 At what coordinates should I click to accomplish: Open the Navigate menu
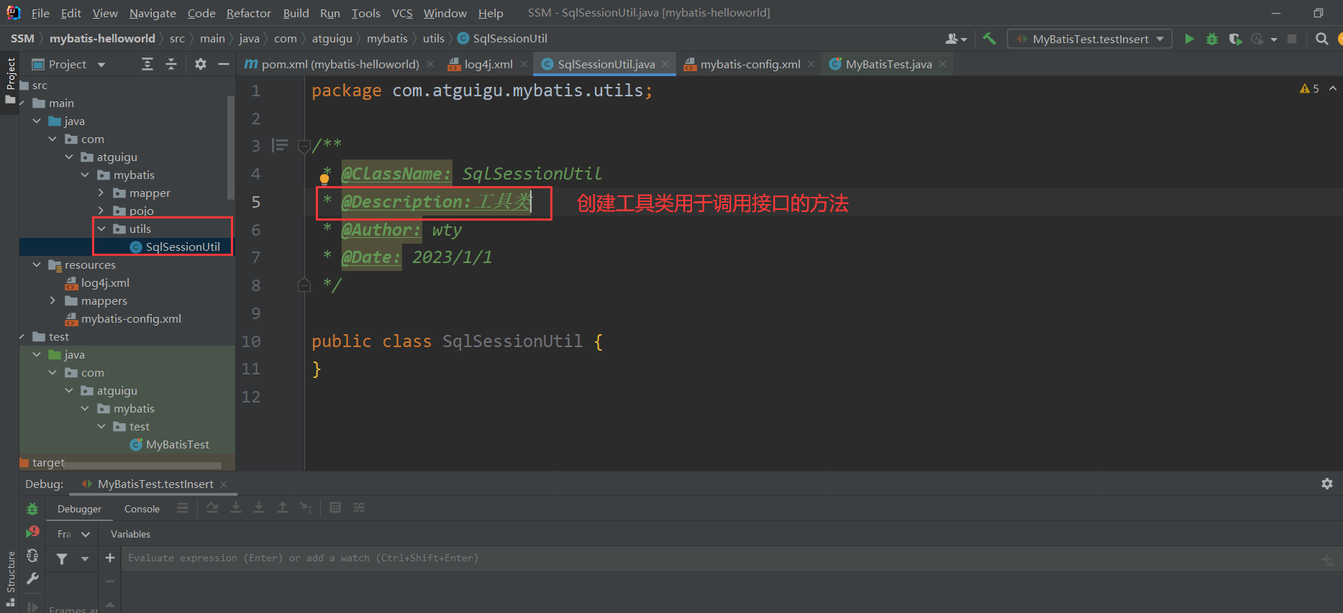(x=152, y=13)
